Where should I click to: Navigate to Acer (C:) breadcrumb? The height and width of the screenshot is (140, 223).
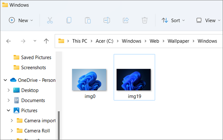(x=105, y=41)
